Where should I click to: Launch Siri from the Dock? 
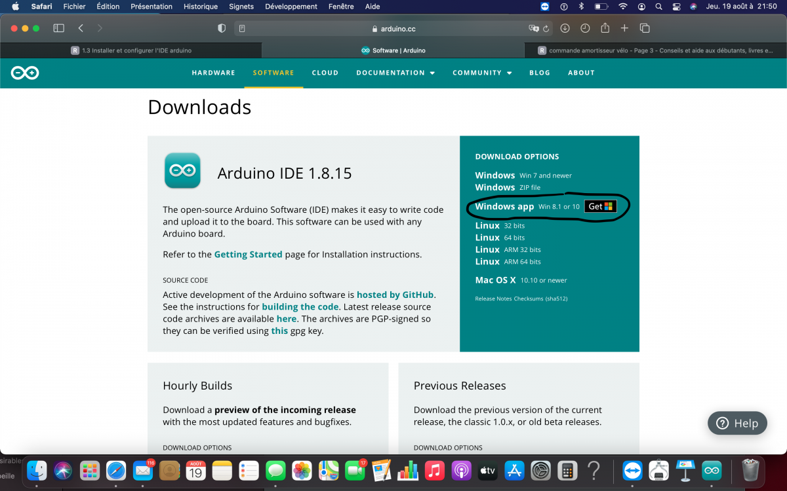64,470
